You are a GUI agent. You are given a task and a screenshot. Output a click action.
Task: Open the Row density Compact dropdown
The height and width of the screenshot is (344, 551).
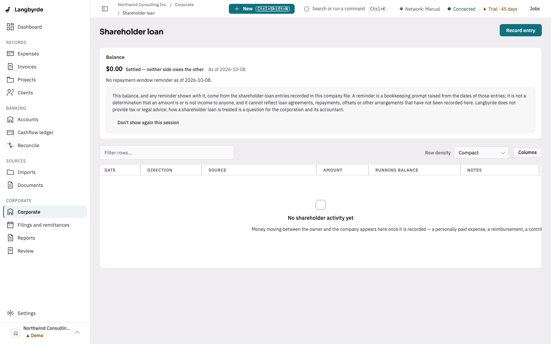tap(481, 153)
